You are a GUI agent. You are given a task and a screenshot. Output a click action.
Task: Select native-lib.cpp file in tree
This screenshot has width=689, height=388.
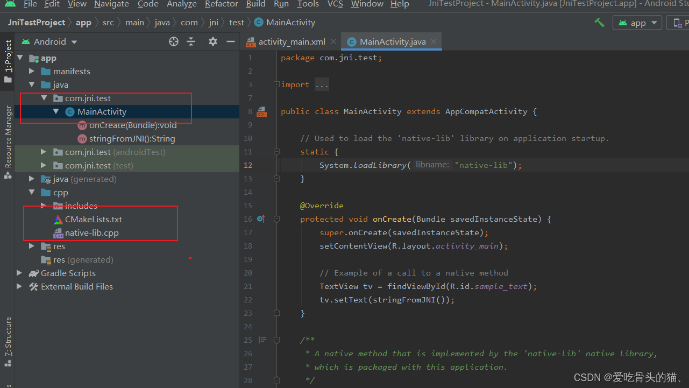pos(92,232)
